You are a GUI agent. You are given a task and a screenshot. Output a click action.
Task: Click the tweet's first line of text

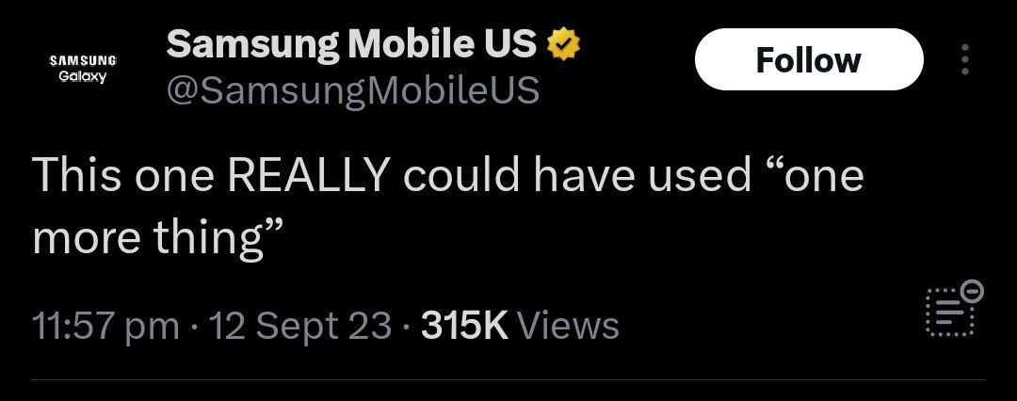tap(447, 177)
